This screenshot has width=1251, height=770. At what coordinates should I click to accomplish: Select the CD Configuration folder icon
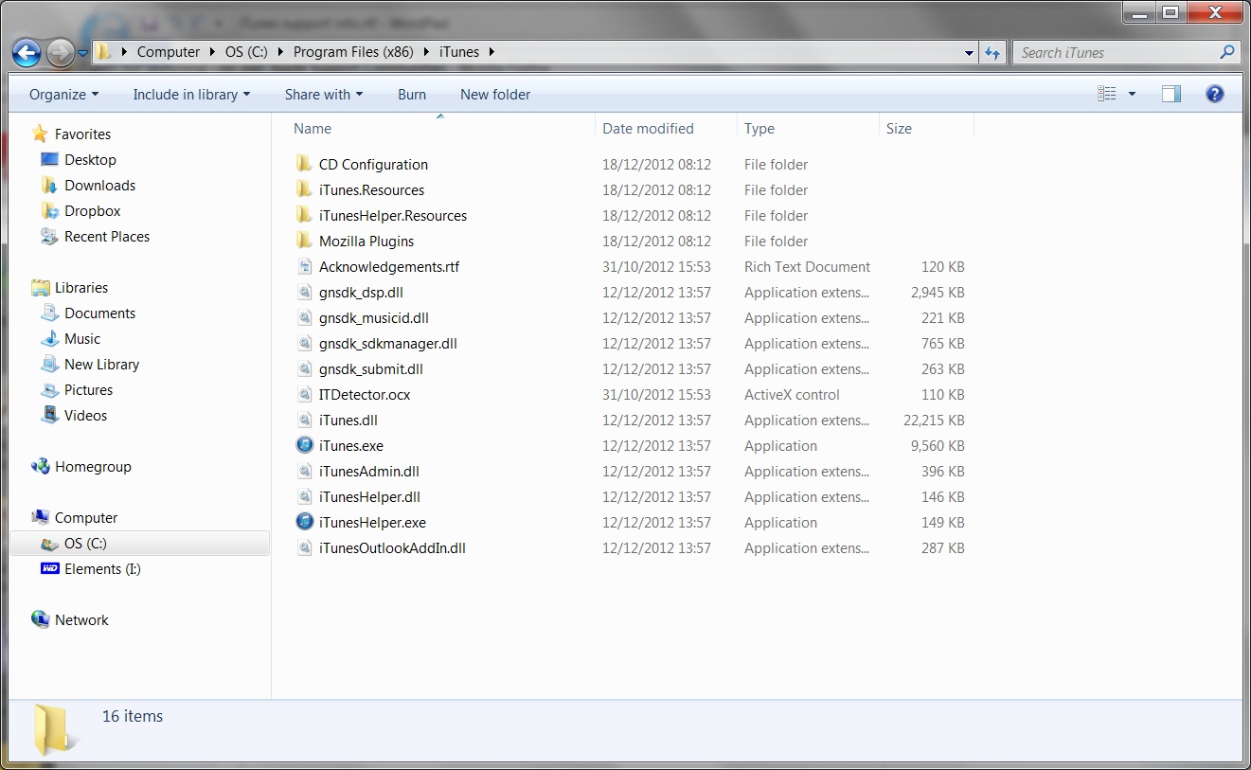[x=304, y=164]
